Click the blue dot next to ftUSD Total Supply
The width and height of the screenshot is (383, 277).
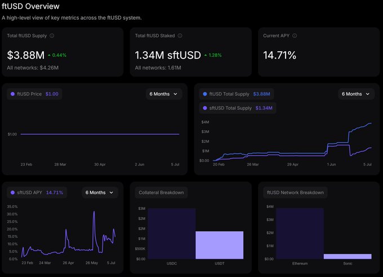[205, 94]
